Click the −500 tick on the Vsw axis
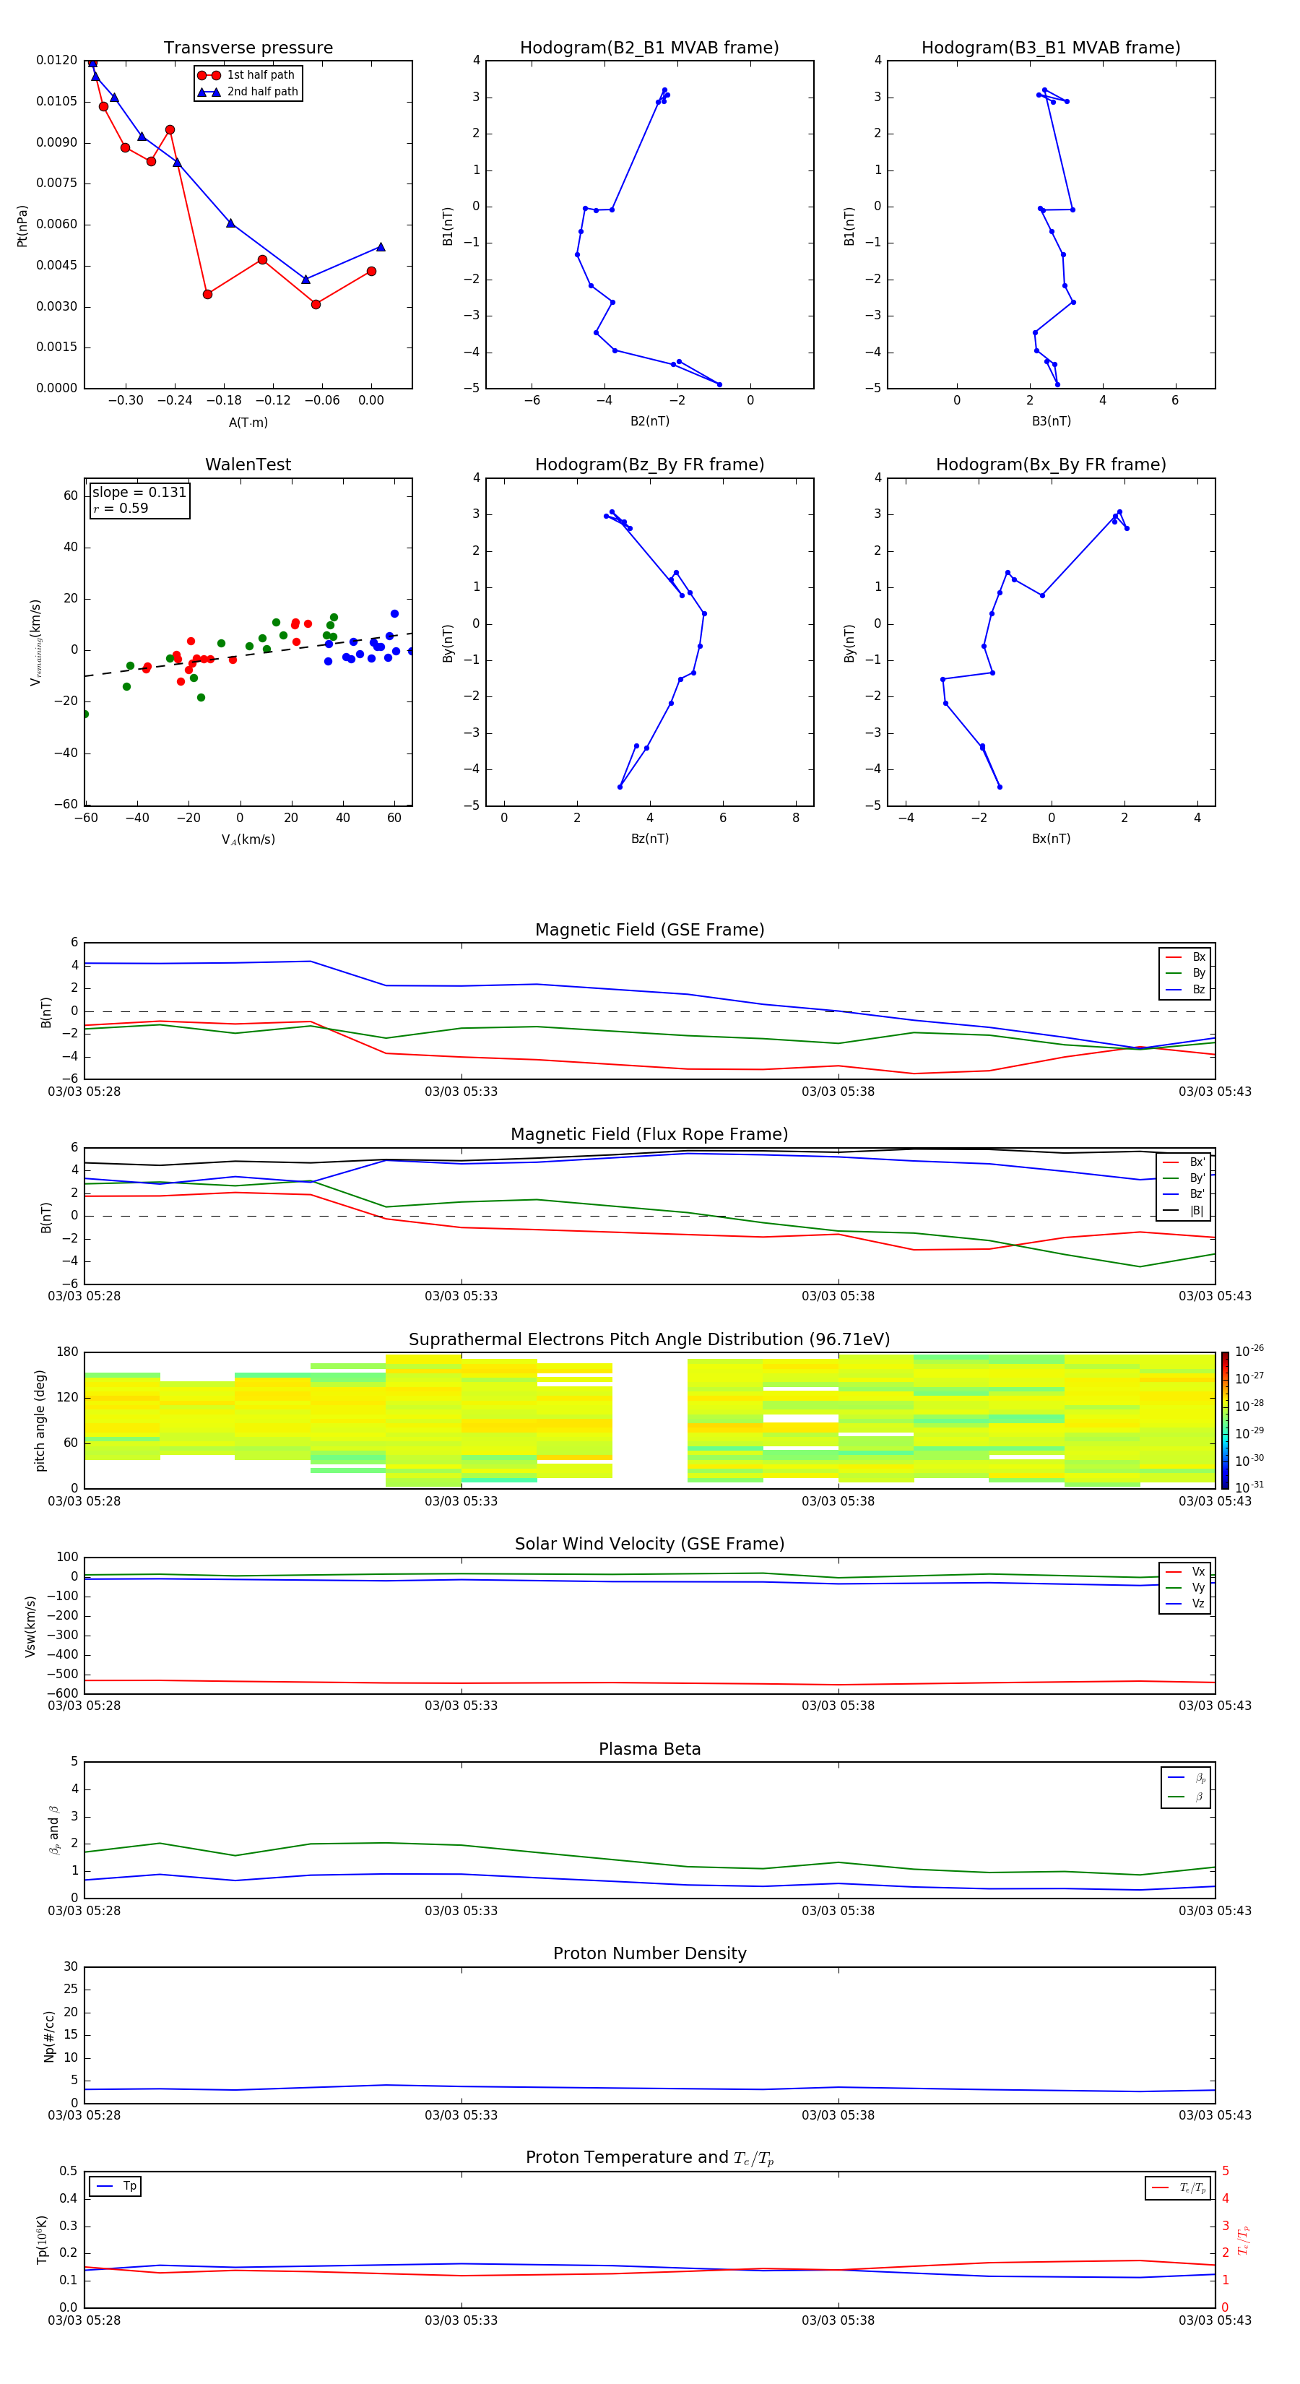 [61, 1674]
